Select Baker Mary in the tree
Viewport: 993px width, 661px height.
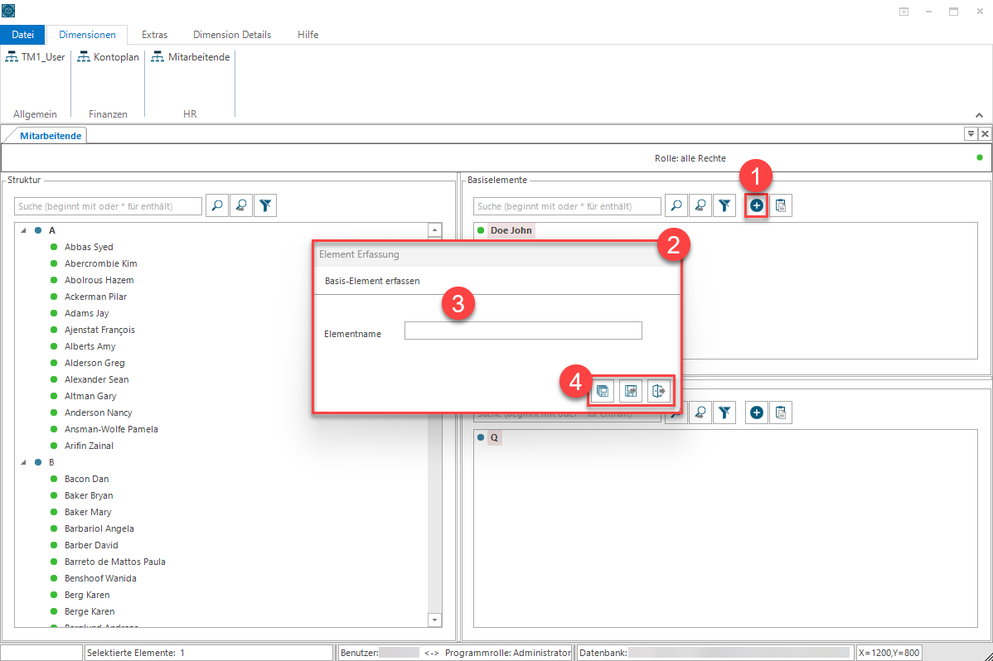pyautogui.click(x=88, y=512)
